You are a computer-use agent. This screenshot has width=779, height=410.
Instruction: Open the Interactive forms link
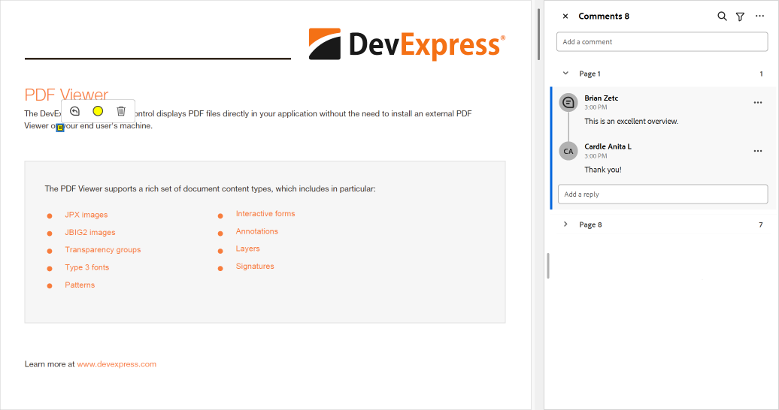(x=265, y=213)
